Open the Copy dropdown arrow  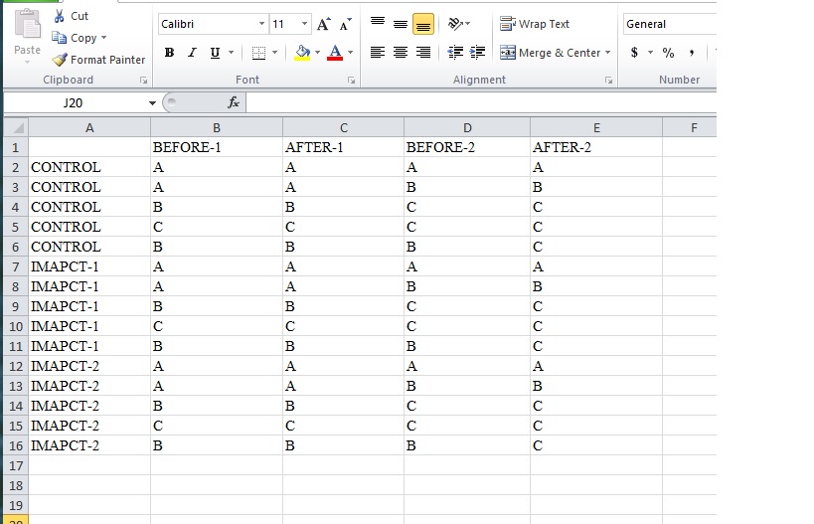[103, 38]
